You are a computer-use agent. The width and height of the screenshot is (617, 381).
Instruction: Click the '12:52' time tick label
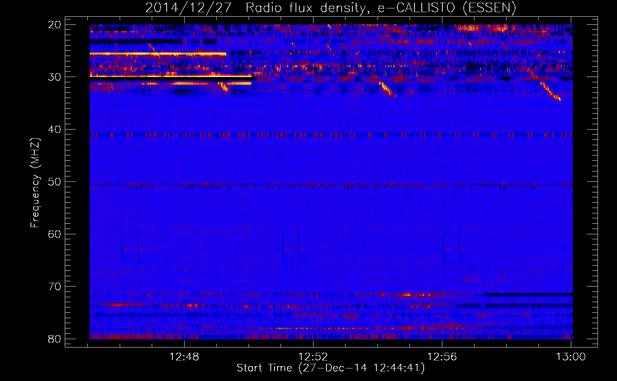313,357
